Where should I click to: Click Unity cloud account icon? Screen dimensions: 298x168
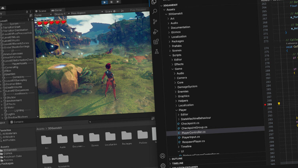point(3,8)
